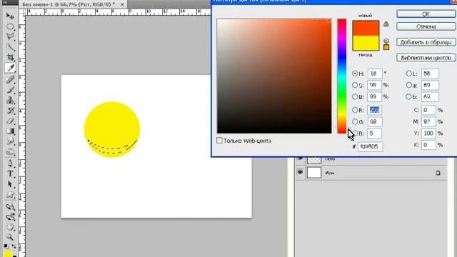Click the Y yellow percent field

click(x=428, y=133)
